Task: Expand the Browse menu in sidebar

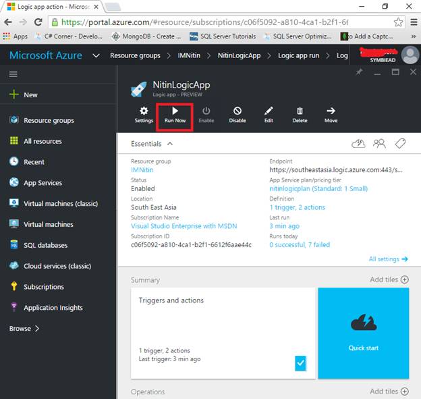Action: 24,328
